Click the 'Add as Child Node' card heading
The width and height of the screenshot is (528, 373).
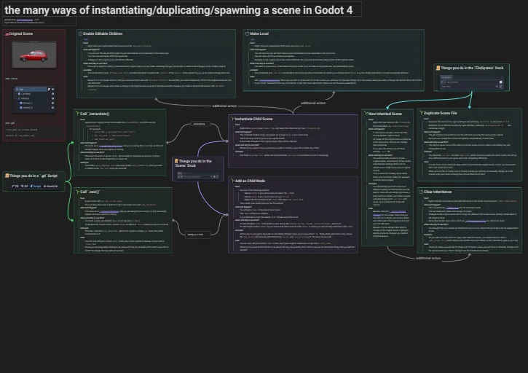pyautogui.click(x=250, y=181)
